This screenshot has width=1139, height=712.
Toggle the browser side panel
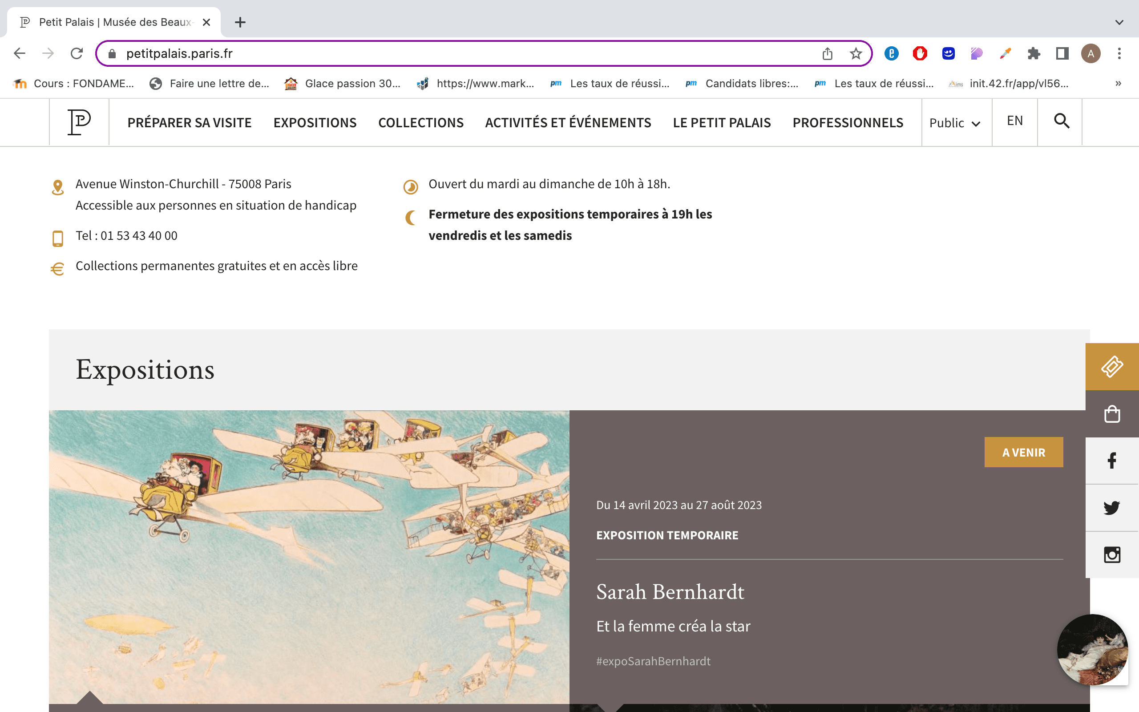[1062, 54]
